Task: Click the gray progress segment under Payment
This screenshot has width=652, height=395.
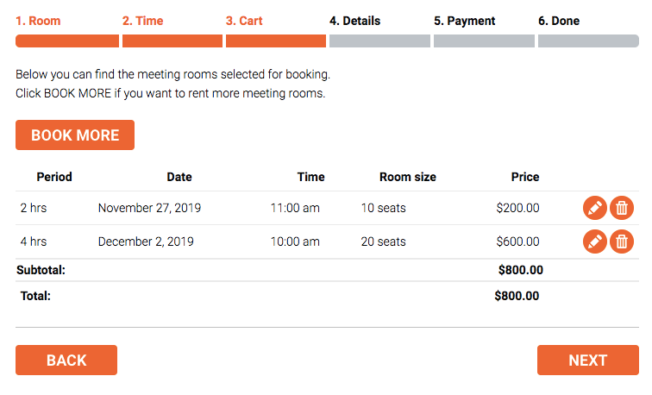Action: pyautogui.click(x=484, y=41)
